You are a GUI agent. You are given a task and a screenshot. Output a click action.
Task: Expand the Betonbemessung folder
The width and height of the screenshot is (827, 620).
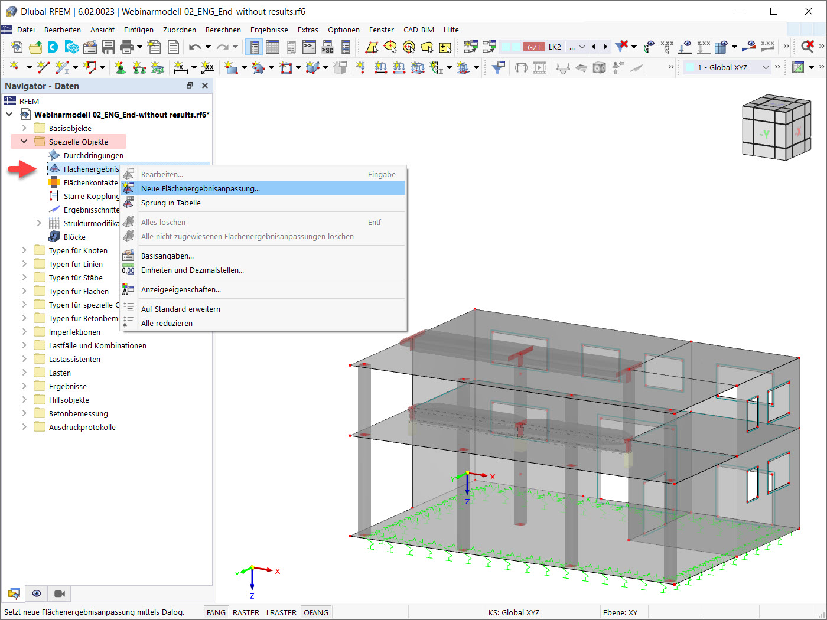click(x=24, y=413)
